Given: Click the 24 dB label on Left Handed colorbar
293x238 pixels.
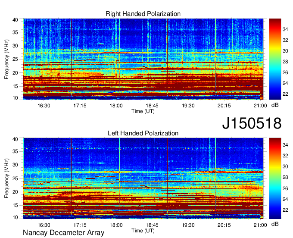Looking at the screenshot, I should point(285,199).
